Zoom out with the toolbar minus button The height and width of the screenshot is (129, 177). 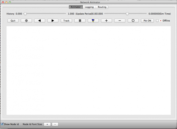click(120, 21)
